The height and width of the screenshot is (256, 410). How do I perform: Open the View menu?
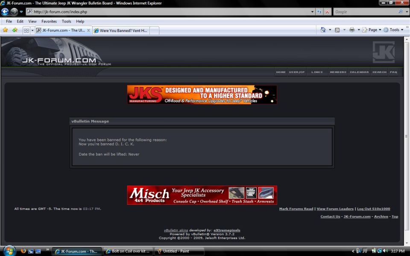click(x=32, y=21)
